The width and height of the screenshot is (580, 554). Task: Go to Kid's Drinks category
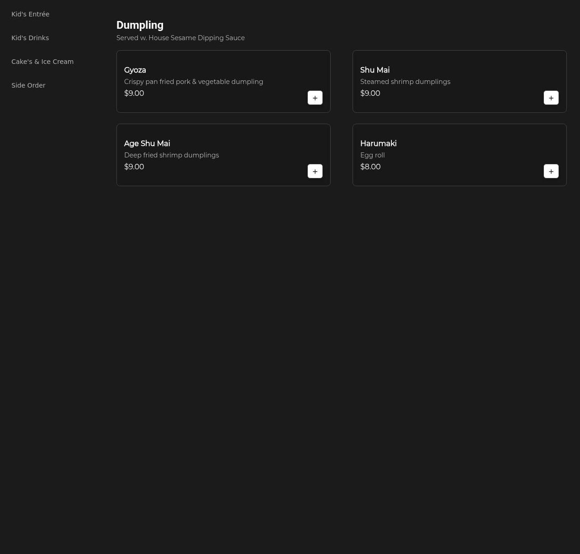[x=30, y=38]
